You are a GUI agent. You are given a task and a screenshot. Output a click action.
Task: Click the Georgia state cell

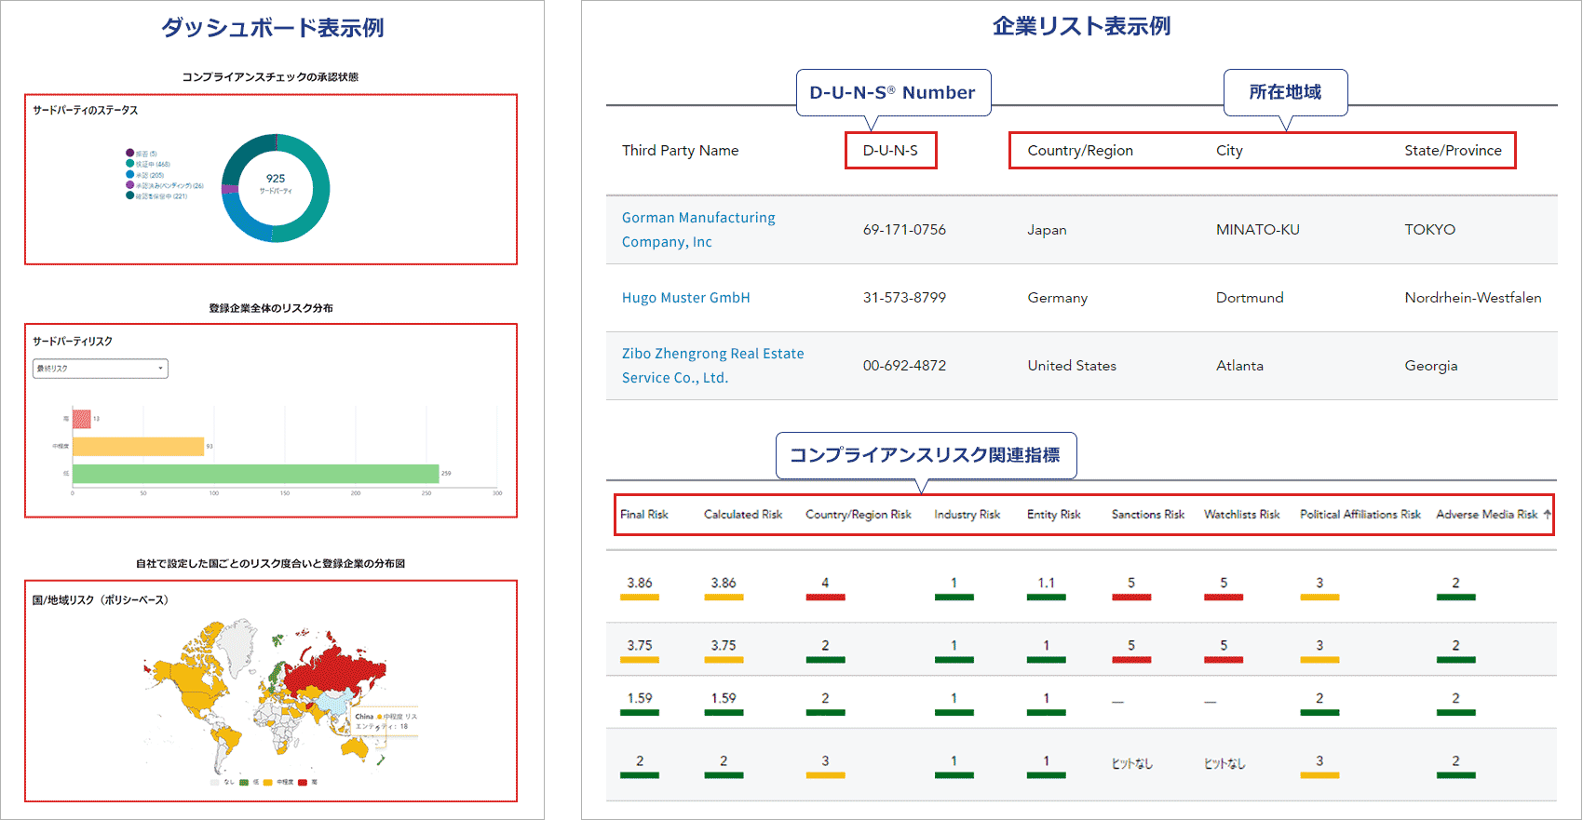(x=1431, y=366)
